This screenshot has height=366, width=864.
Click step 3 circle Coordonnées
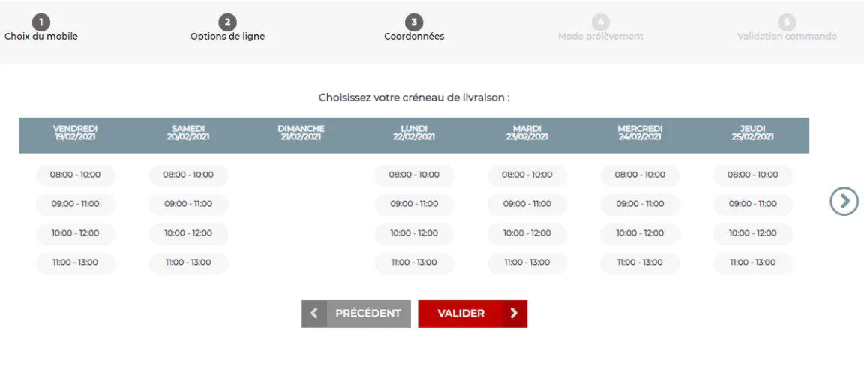click(x=414, y=22)
